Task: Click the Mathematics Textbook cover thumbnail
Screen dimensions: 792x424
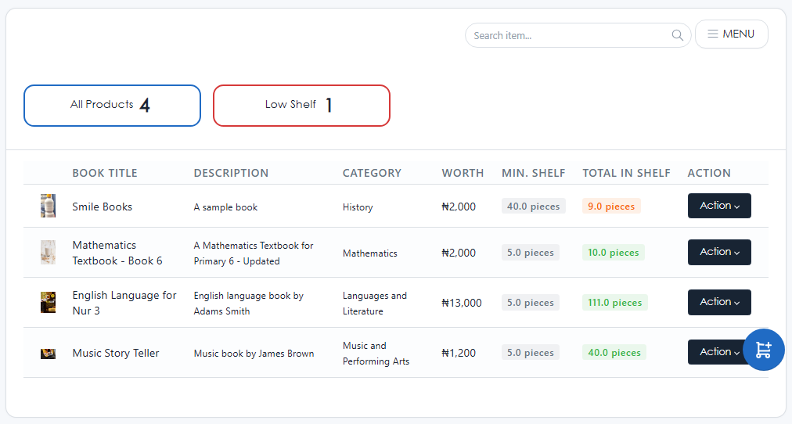Action: 48,253
